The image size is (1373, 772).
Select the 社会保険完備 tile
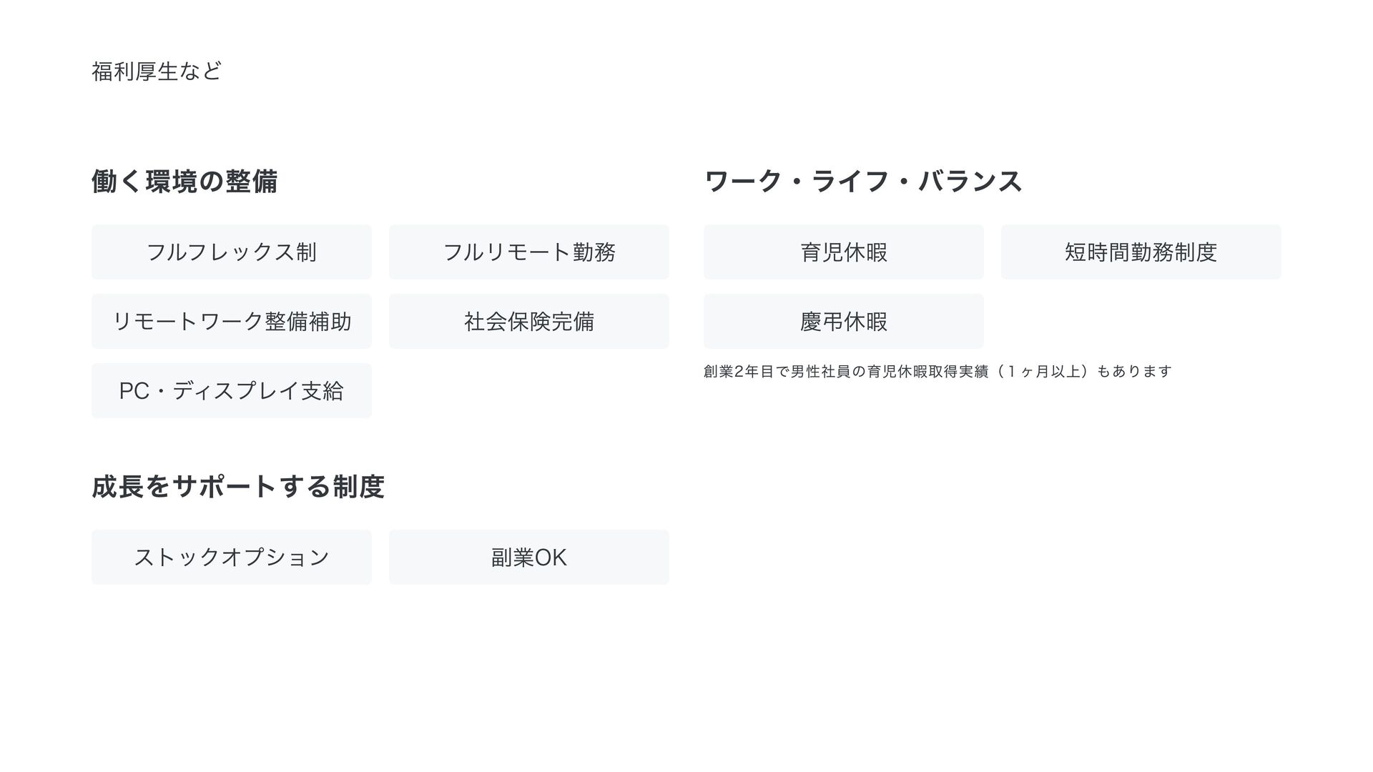(x=529, y=321)
